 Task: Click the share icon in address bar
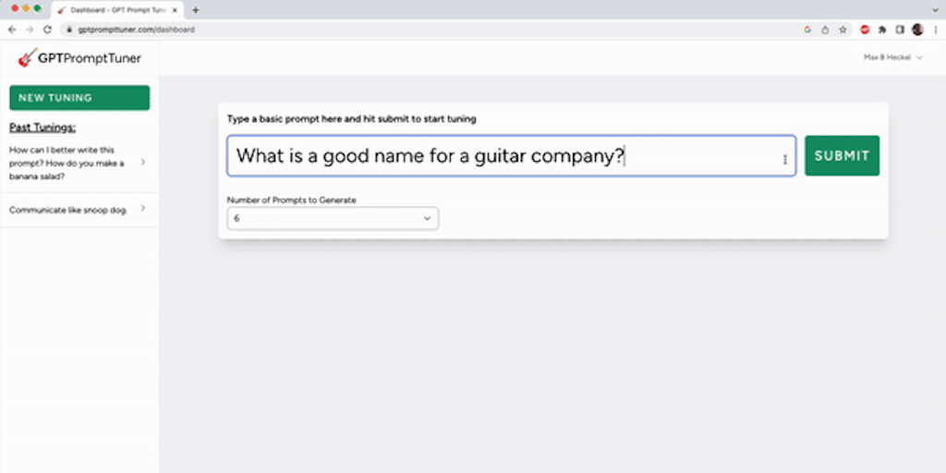click(x=825, y=30)
